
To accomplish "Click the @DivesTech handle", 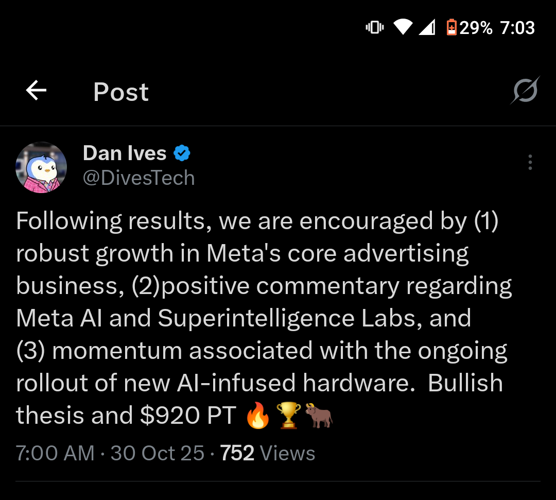I will 139,178.
